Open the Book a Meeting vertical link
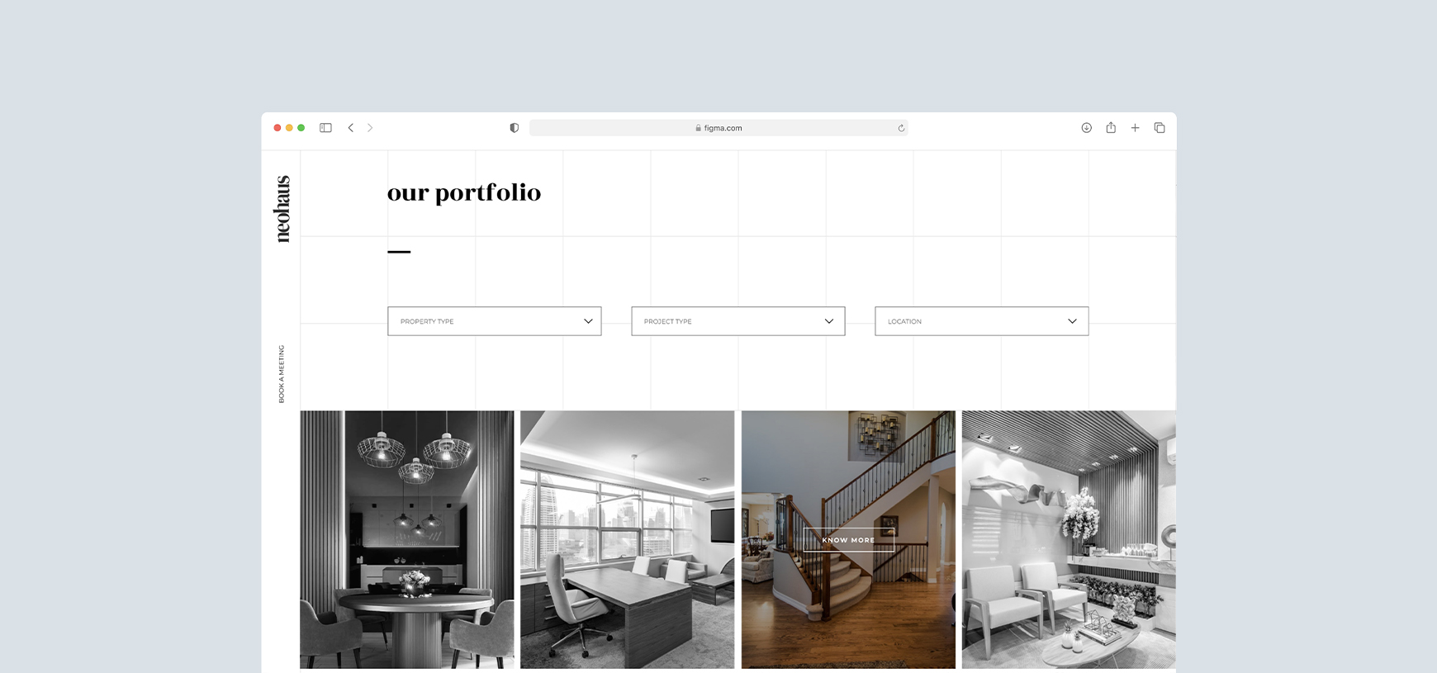 (281, 374)
